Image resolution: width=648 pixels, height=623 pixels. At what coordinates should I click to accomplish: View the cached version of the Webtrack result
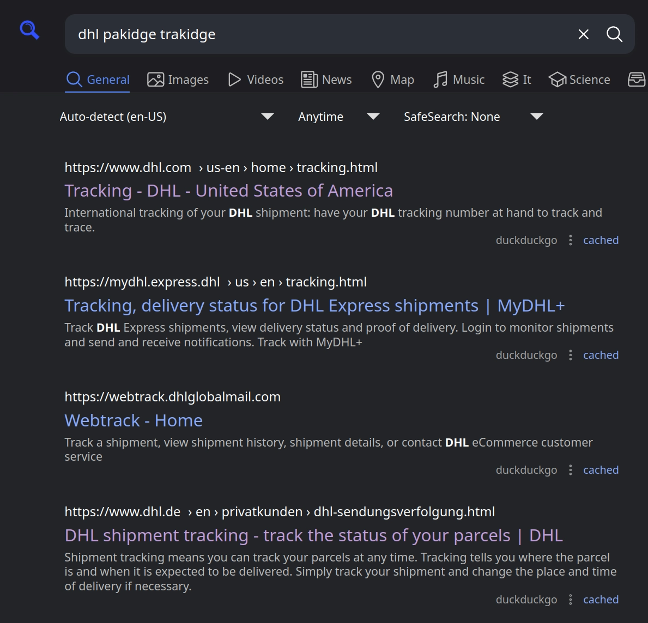click(x=601, y=469)
